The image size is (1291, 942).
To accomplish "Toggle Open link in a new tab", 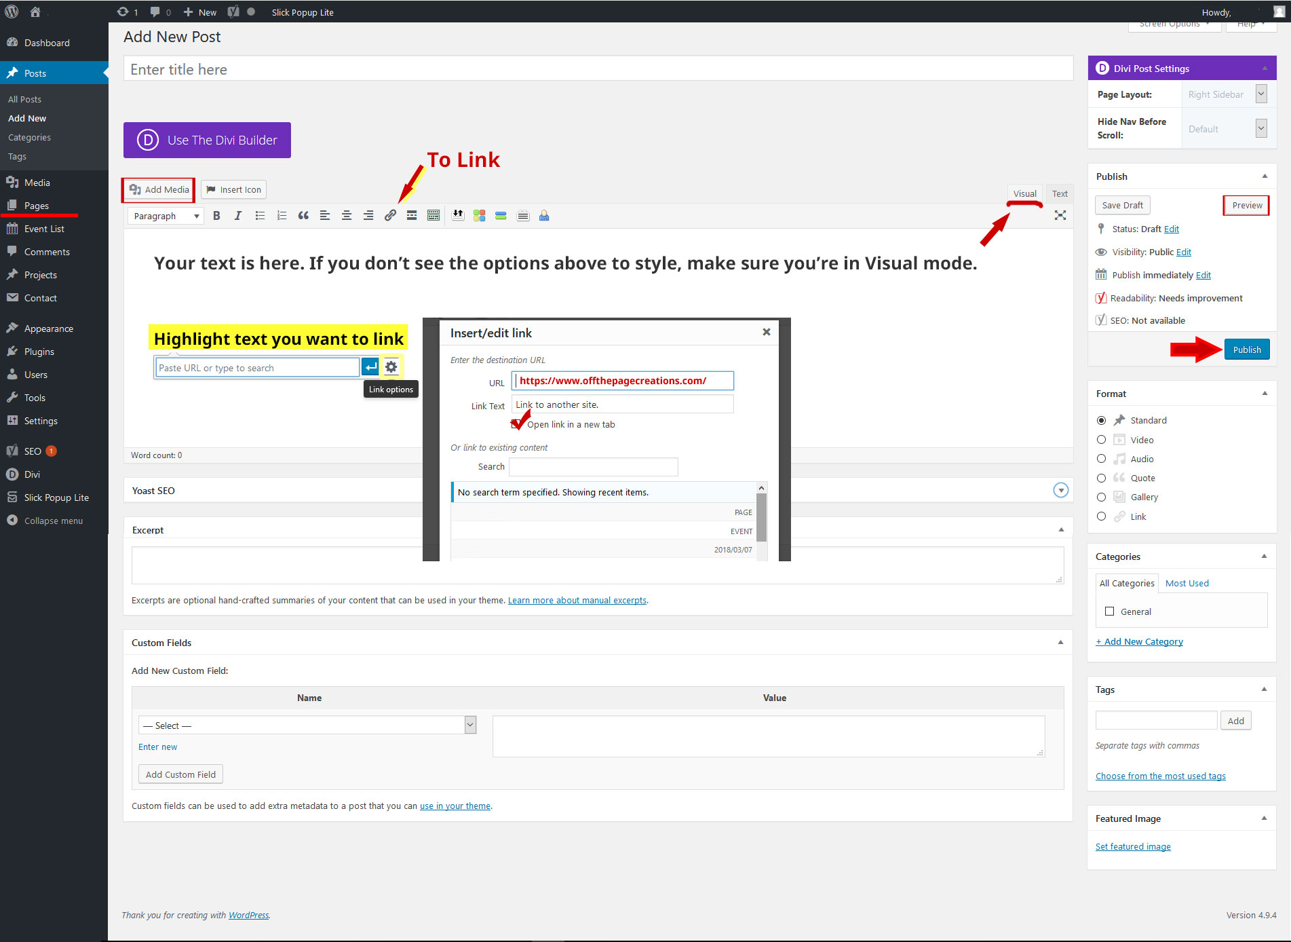I will [515, 425].
